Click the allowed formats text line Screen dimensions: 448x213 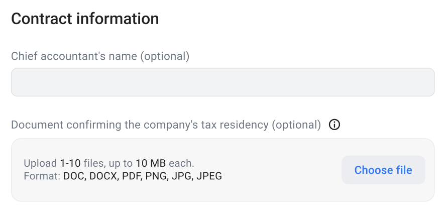pos(123,176)
